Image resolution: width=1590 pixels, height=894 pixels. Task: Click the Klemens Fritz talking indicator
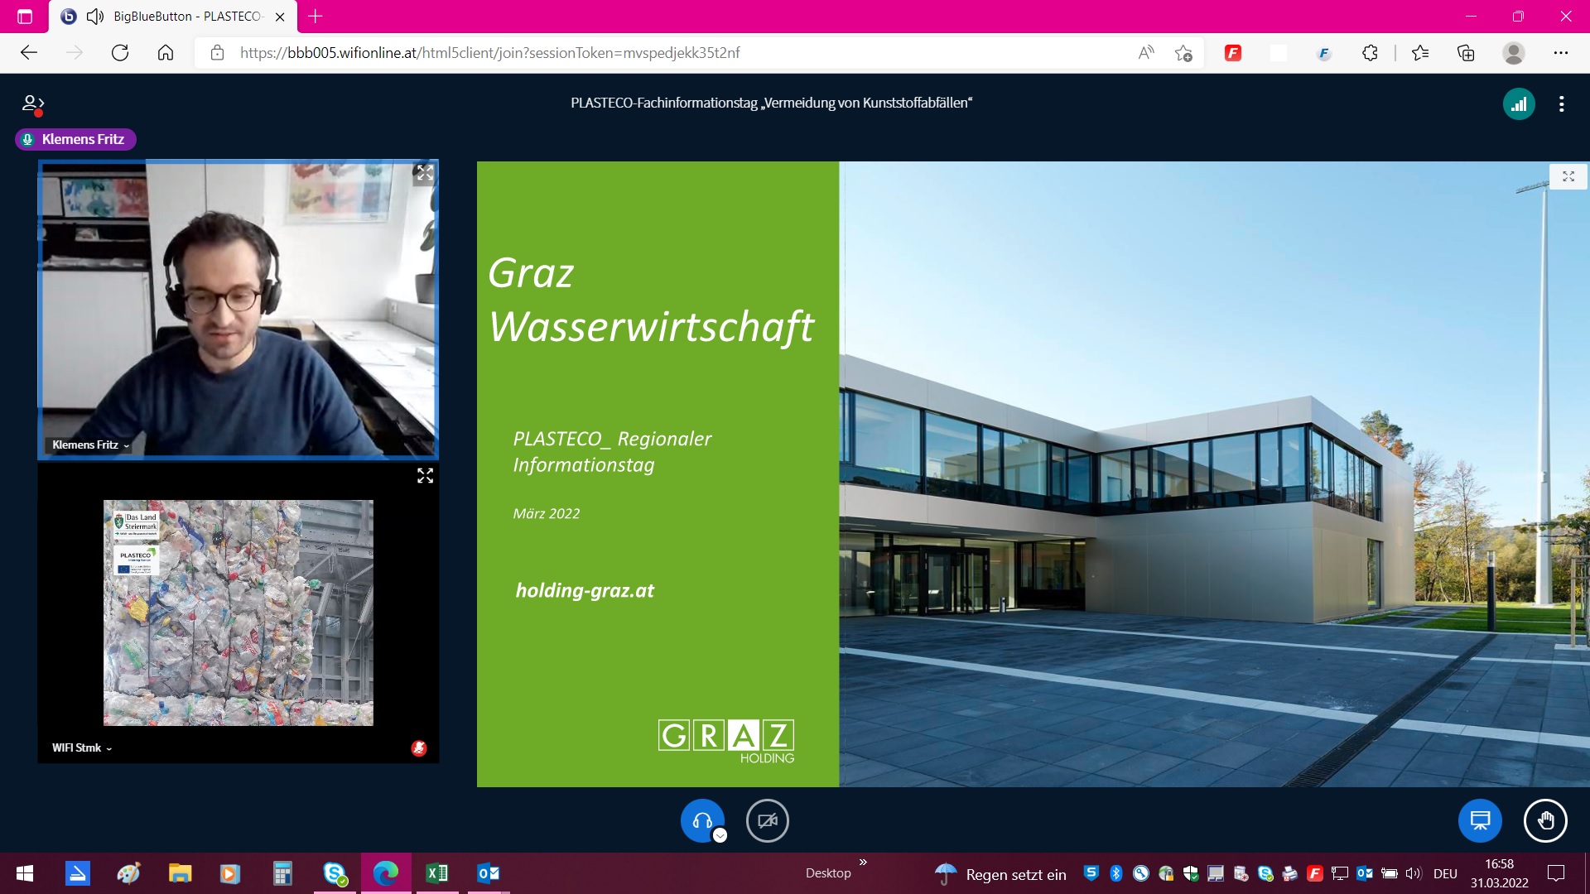(x=75, y=139)
